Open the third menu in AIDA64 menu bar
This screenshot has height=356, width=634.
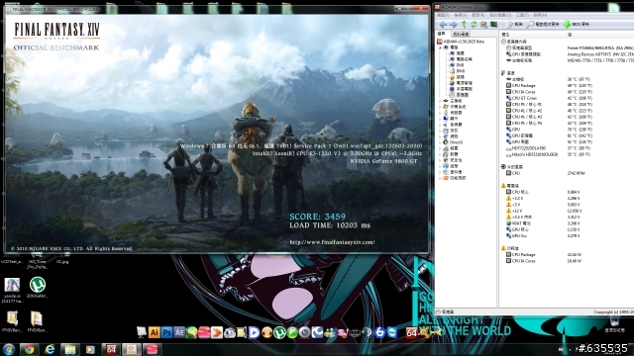coord(477,15)
